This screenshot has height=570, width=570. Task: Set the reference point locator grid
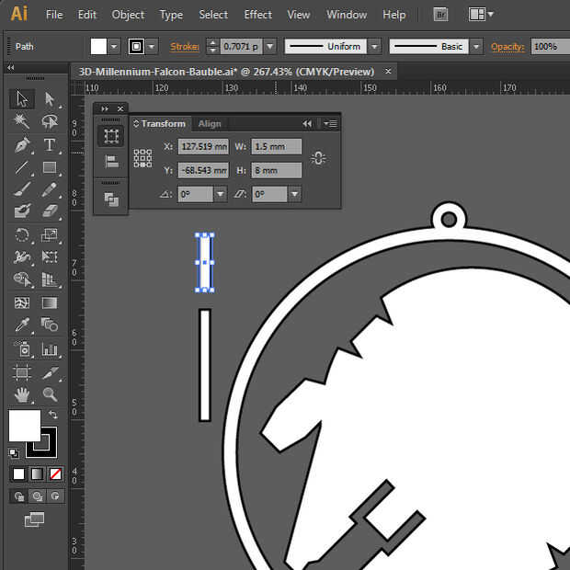coord(142,158)
